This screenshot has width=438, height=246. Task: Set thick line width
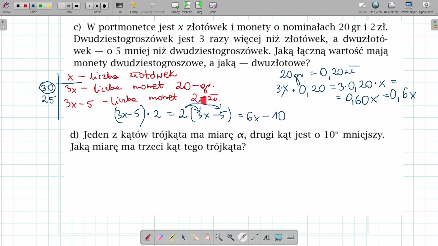click(76, 6)
